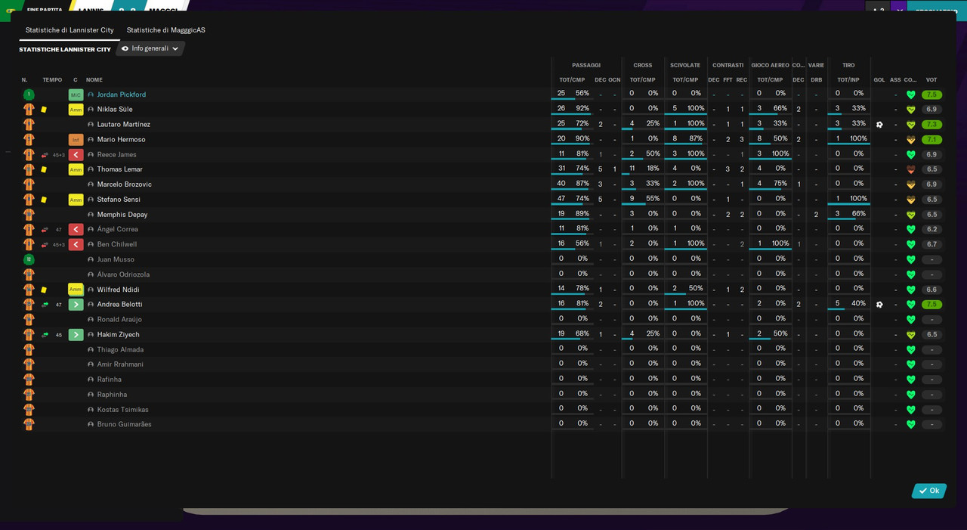
Task: Click the GIOCO AEREO column group header
Action: 770,66
